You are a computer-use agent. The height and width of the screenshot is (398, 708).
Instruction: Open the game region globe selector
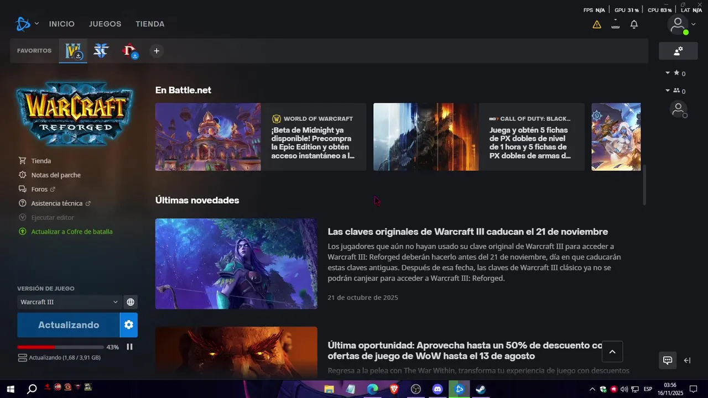[x=131, y=302]
